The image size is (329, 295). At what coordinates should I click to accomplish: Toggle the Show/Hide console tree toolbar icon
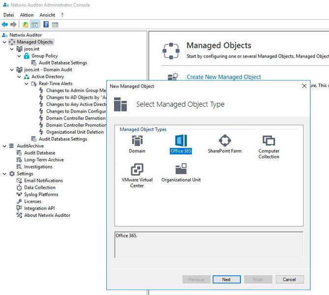[x=34, y=25]
